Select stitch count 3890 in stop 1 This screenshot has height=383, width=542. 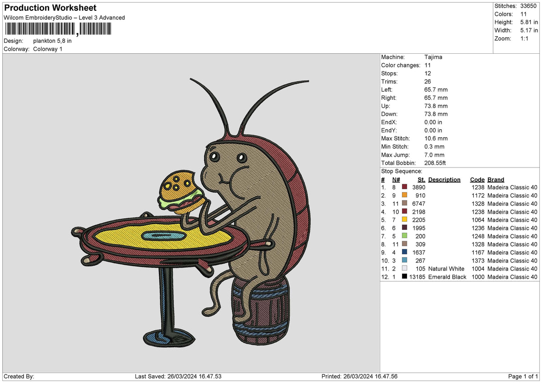tap(418, 187)
